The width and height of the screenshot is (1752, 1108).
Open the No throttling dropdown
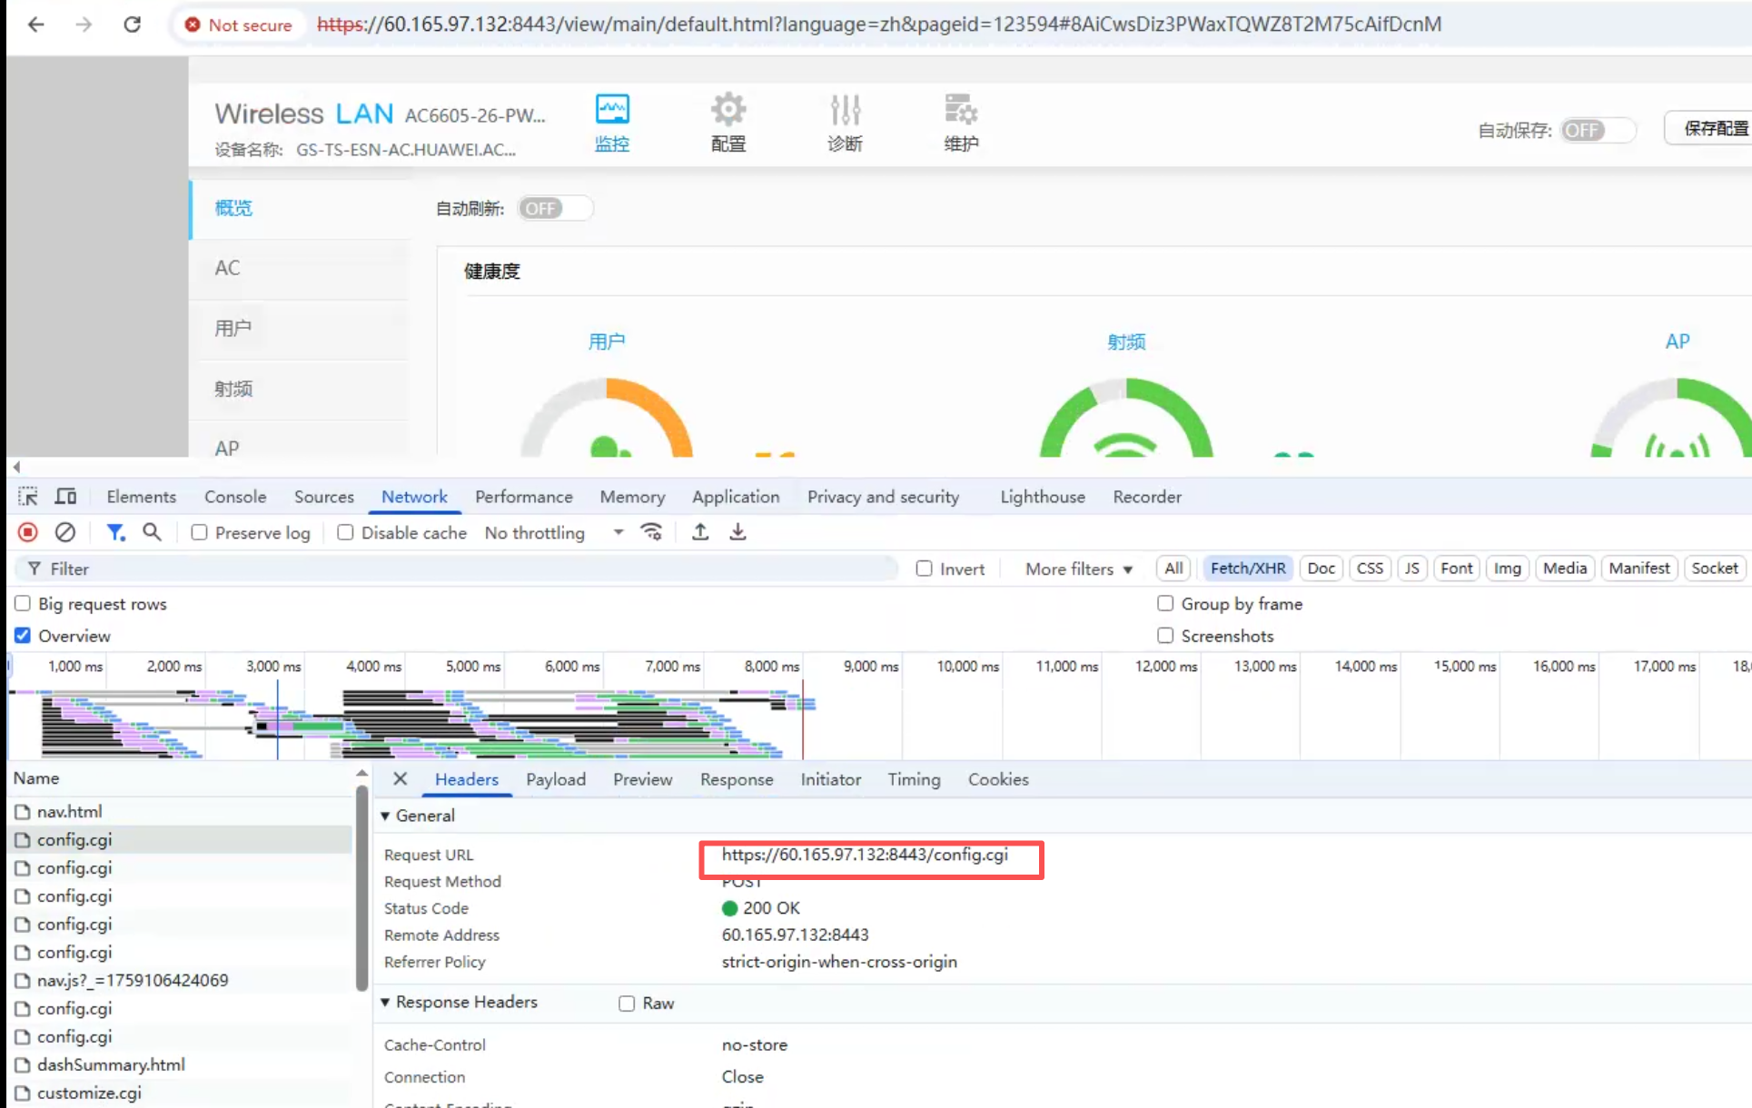tap(553, 533)
